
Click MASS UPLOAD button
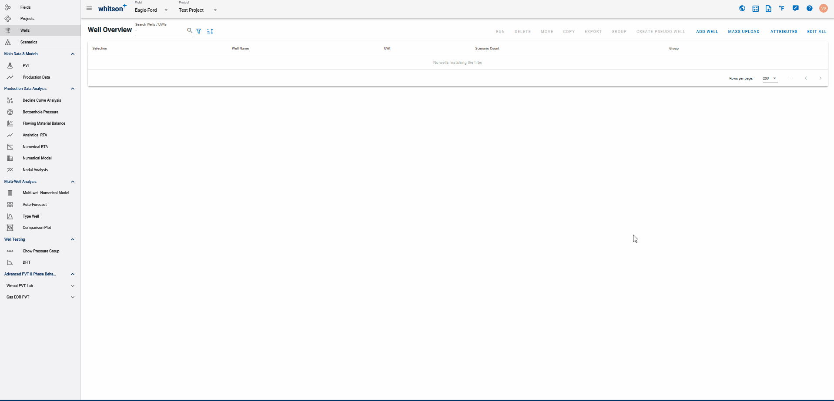coord(744,32)
